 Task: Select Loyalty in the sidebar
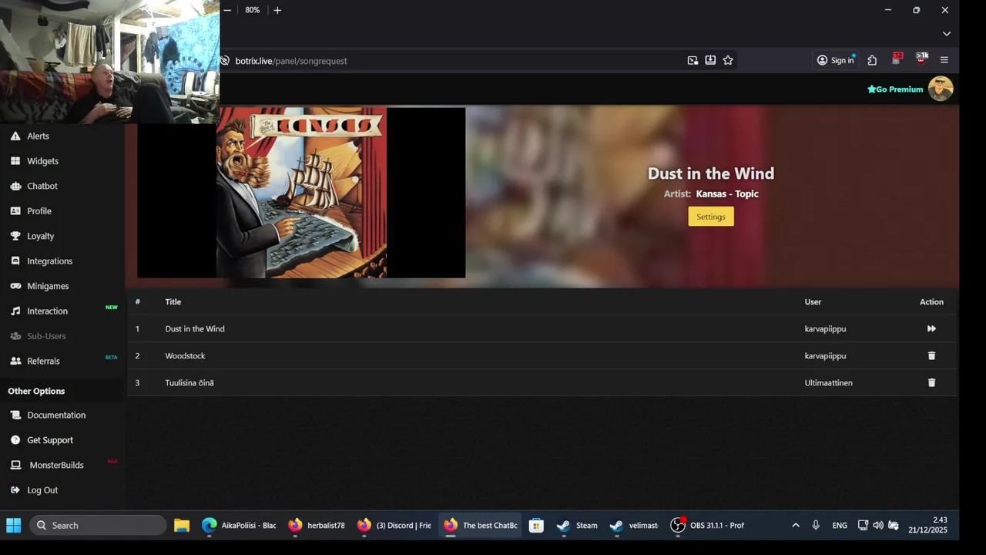click(x=41, y=236)
